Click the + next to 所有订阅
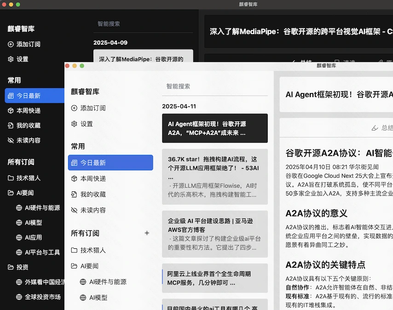Viewport: 393px width, 310px height. tap(147, 233)
